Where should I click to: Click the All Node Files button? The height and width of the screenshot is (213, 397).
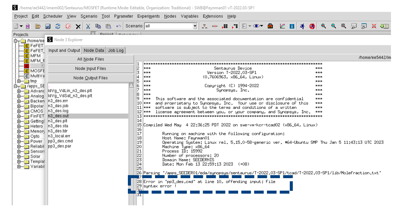[90, 59]
